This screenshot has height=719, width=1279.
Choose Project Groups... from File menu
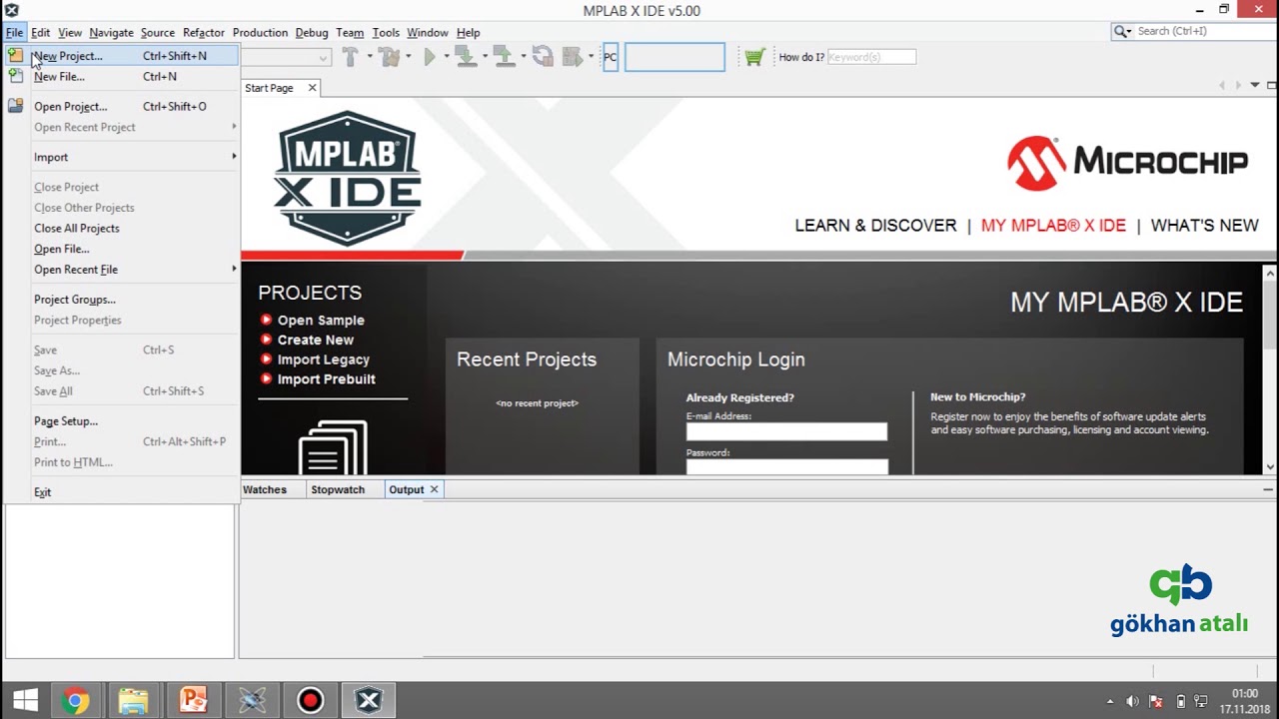pyautogui.click(x=122, y=300)
